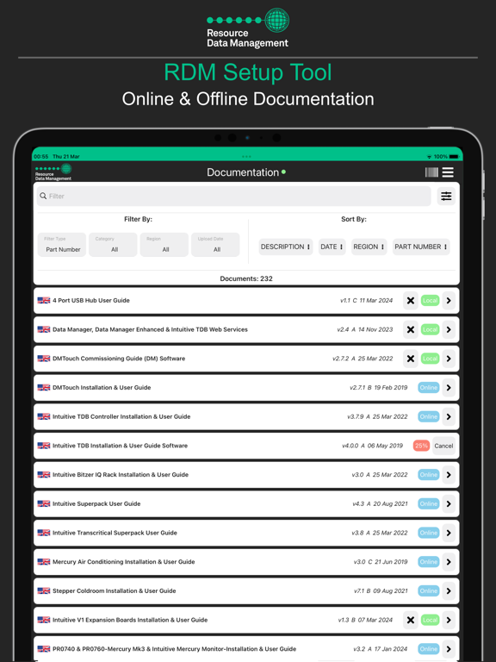This screenshot has width=496, height=662.
Task: Click into the Filter search field
Action: pyautogui.click(x=234, y=197)
